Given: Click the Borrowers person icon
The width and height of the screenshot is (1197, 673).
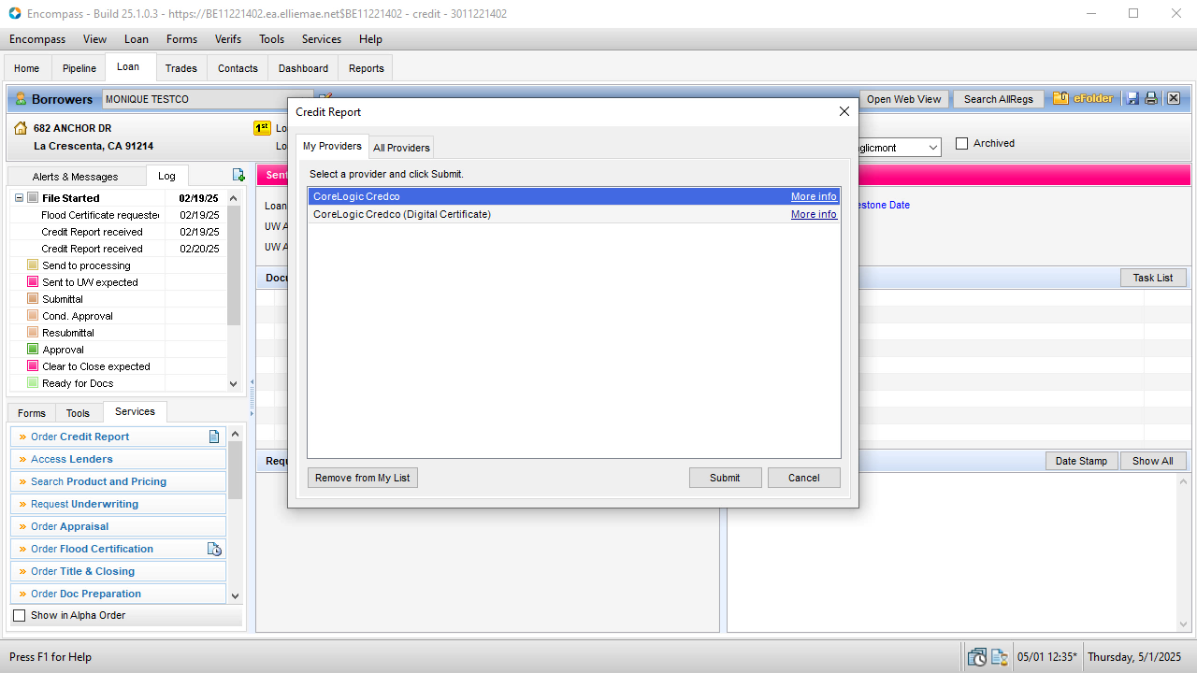Looking at the screenshot, I should [21, 99].
